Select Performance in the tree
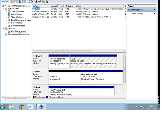The image size is (162, 121). 16,23
